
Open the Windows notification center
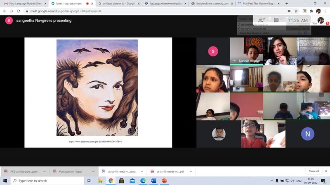[324, 180]
